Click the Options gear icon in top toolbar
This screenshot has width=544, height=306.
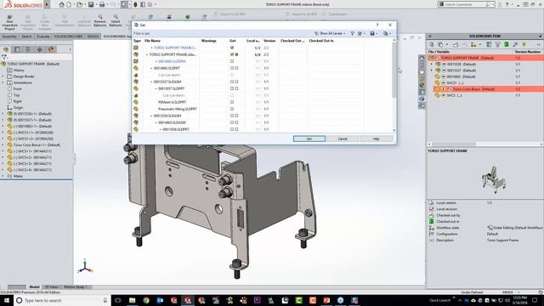point(150,4)
